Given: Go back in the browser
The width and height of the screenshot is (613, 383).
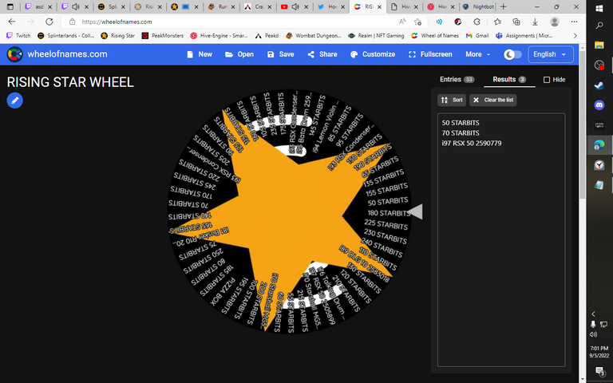Looking at the screenshot, I should coord(12,22).
